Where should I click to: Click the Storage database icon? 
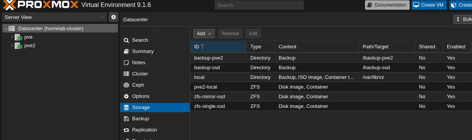(x=126, y=108)
